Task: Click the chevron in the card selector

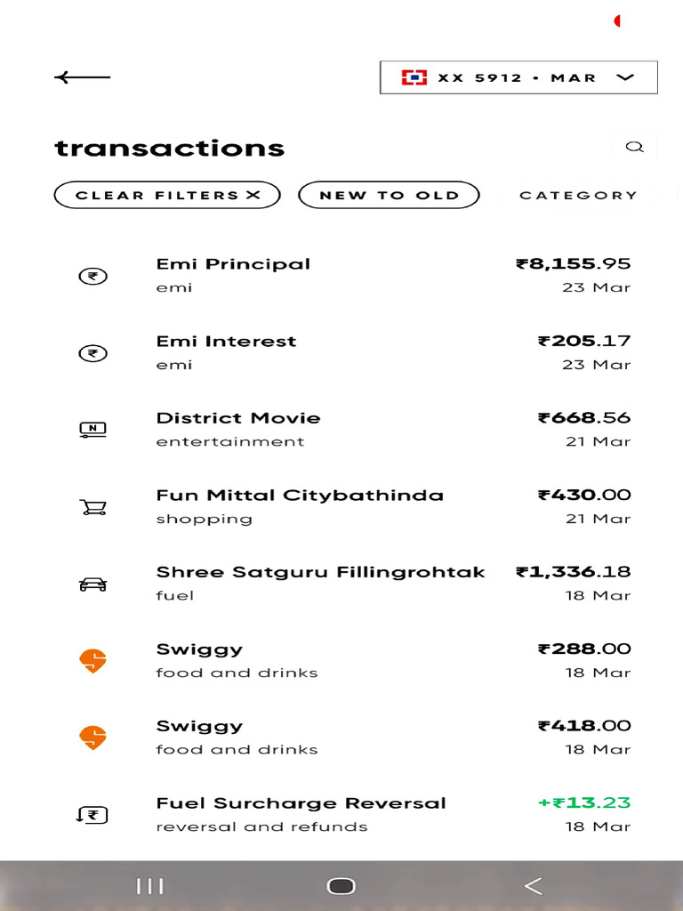Action: pyautogui.click(x=625, y=77)
